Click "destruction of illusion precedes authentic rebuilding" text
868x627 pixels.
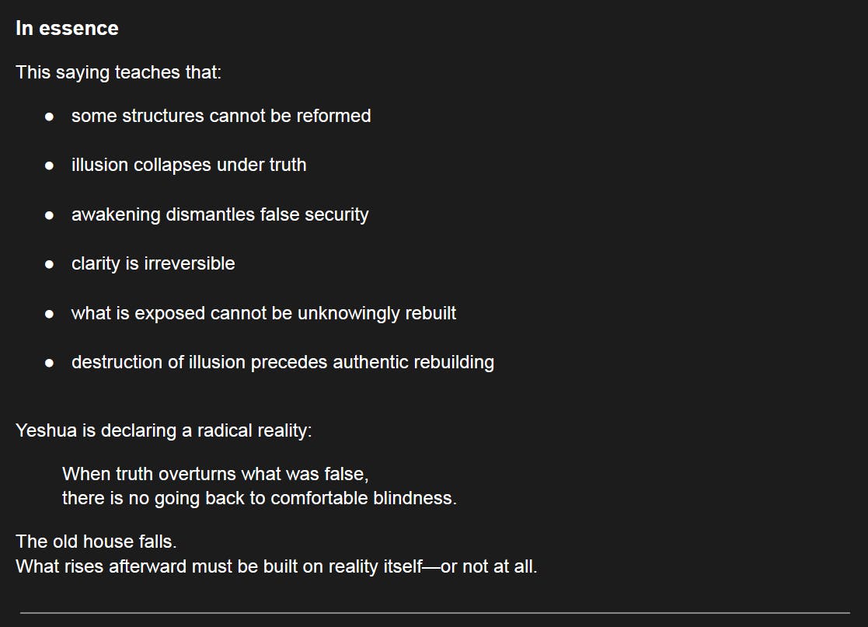[x=282, y=362]
